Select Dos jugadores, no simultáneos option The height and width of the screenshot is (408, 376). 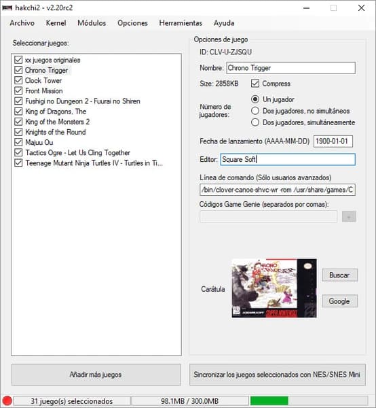tap(255, 111)
